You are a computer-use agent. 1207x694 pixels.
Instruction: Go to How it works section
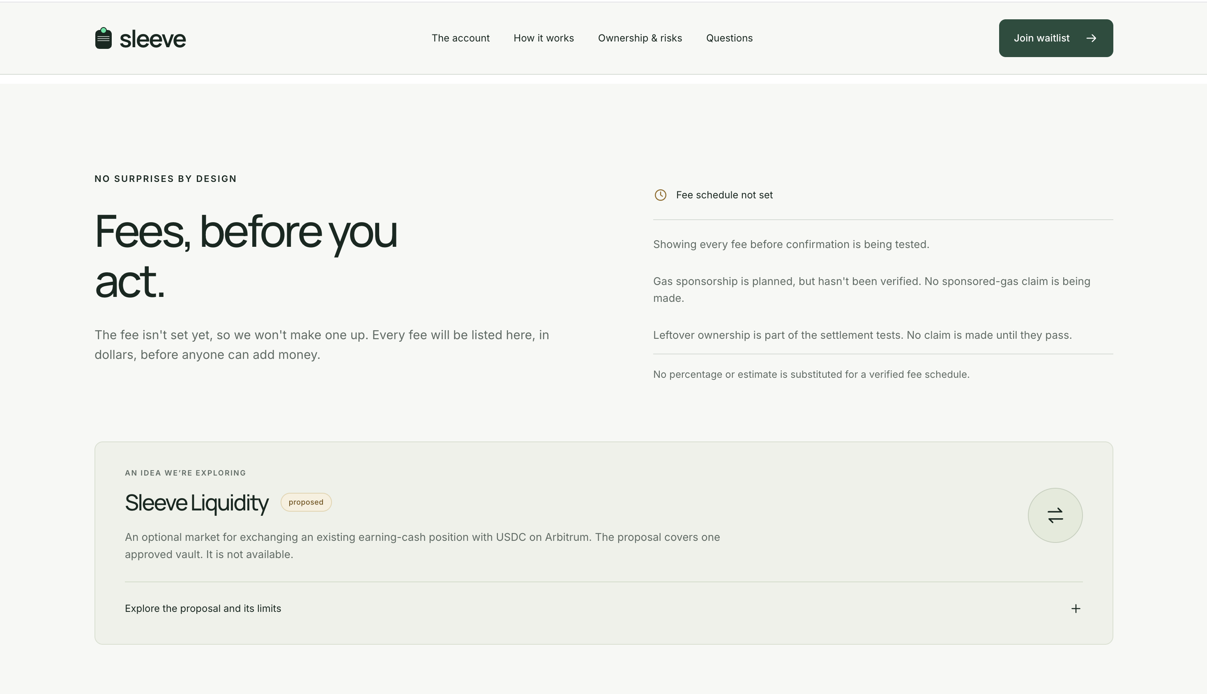pyautogui.click(x=544, y=38)
